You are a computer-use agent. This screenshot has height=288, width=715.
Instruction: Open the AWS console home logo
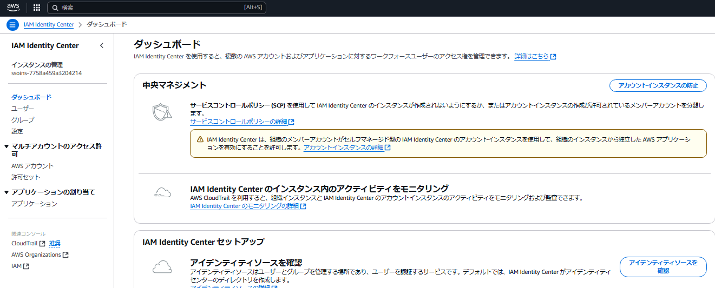[13, 8]
